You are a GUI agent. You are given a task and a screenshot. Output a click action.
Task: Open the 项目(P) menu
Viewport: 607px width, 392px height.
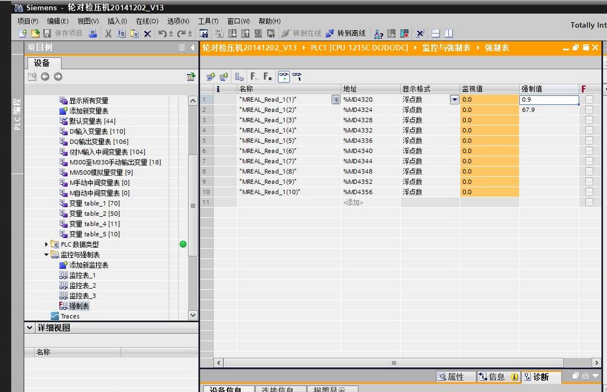28,21
